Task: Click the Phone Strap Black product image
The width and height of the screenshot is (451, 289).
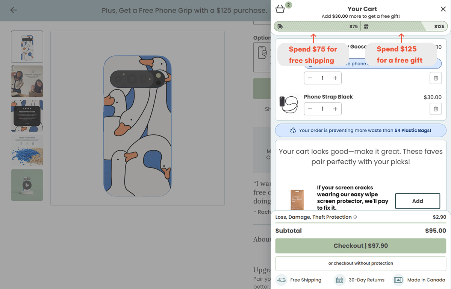Action: click(x=289, y=103)
